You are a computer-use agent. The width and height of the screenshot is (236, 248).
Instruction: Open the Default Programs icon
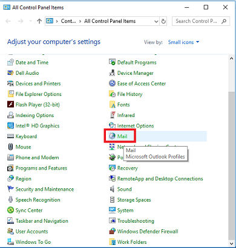coord(112,62)
